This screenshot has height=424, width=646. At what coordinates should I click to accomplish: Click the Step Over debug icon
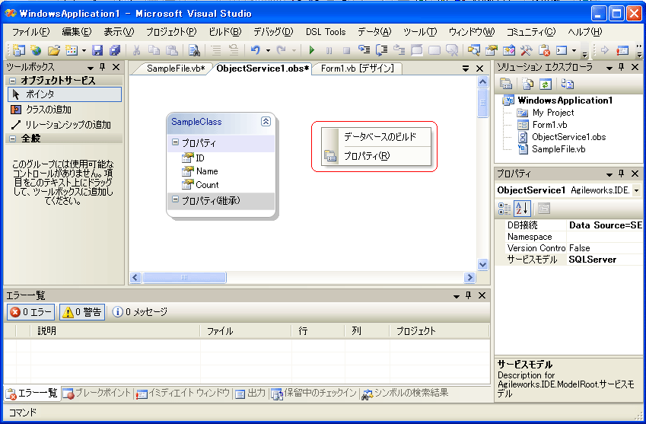[381, 50]
